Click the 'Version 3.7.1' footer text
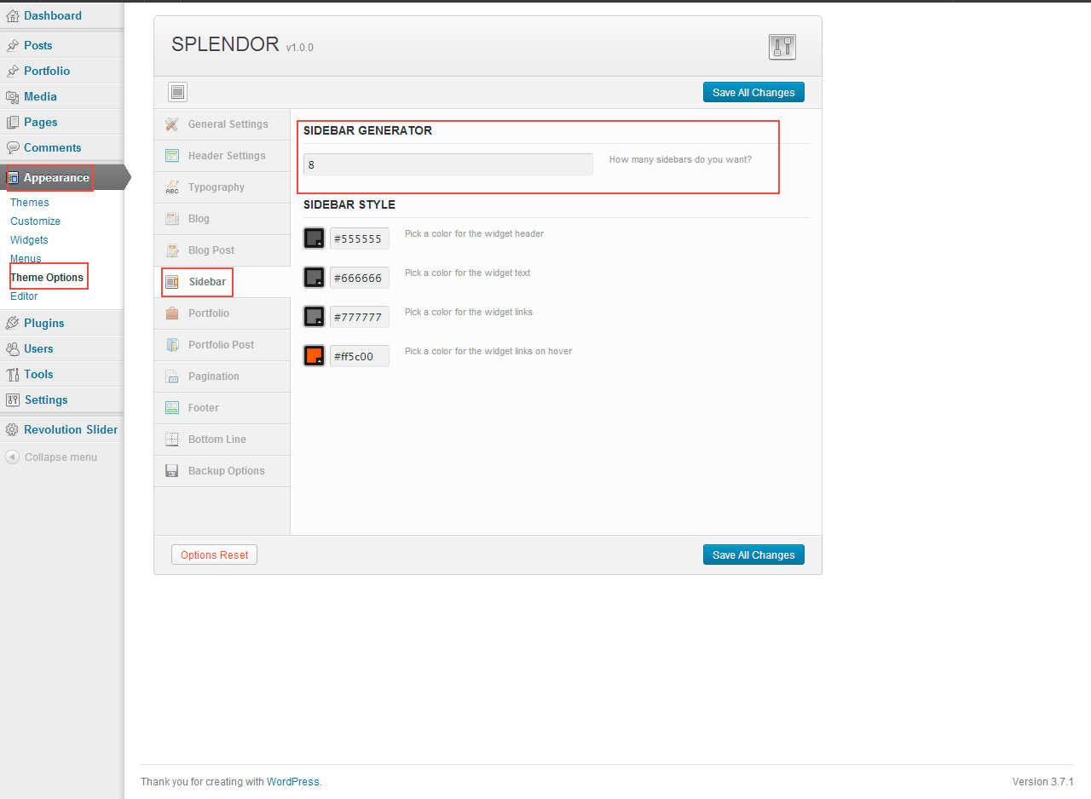This screenshot has height=799, width=1091. (x=1042, y=782)
